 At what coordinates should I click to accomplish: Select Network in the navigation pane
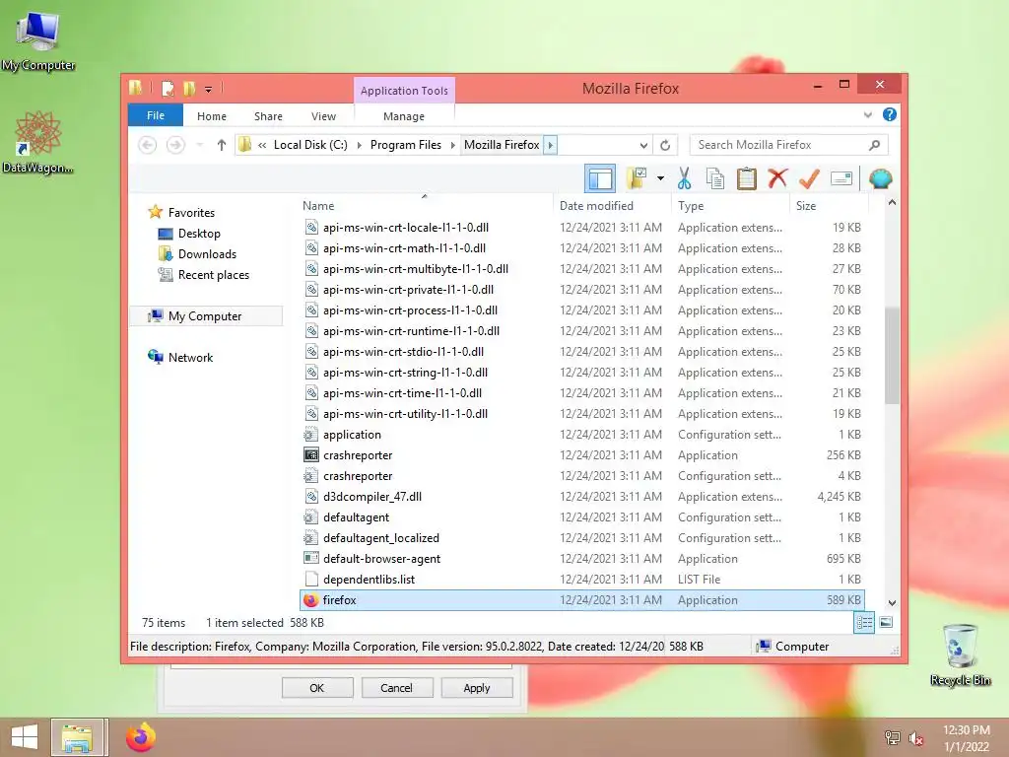[x=190, y=357]
